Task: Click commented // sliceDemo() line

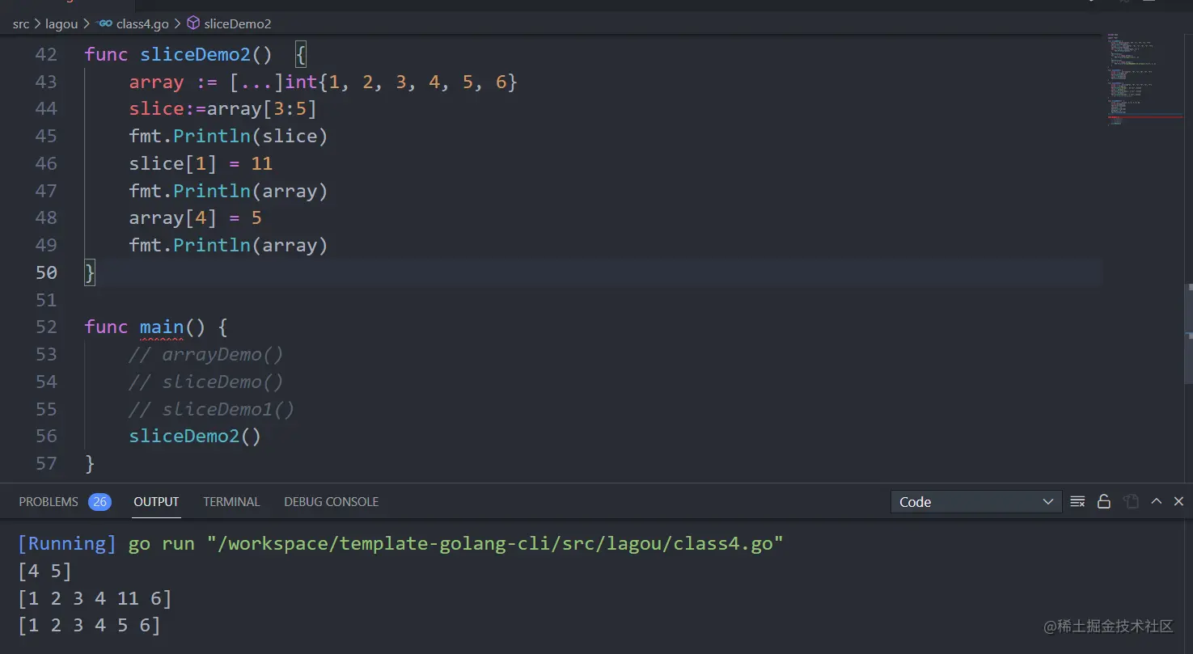Action: pyautogui.click(x=206, y=382)
